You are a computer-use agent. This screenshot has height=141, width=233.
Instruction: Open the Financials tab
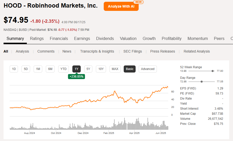click(x=59, y=38)
